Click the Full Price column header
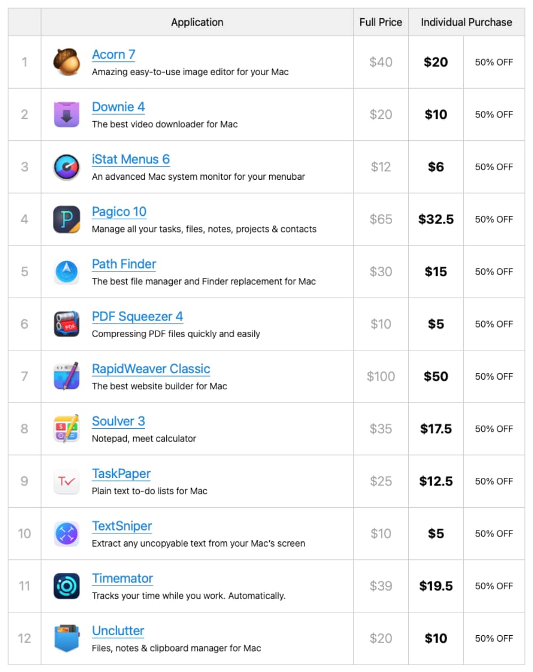Viewport: 533px width, 672px height. click(x=381, y=22)
